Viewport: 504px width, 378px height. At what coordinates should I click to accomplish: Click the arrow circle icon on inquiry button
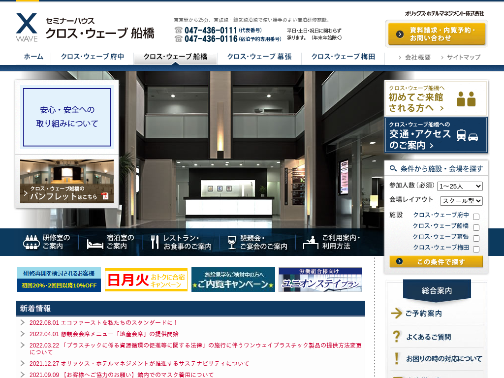[400, 34]
